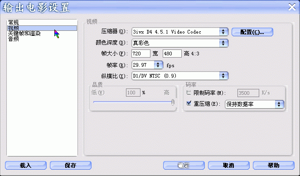
Task: Click the 配置(C)... button
Action: click(x=252, y=32)
